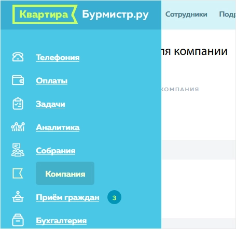The width and height of the screenshot is (236, 229).
Task: Open the Бухгалтерия section link
Action: pos(61,221)
